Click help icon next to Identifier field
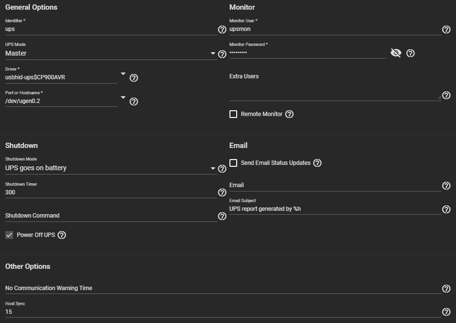456x323 pixels. pyautogui.click(x=222, y=29)
